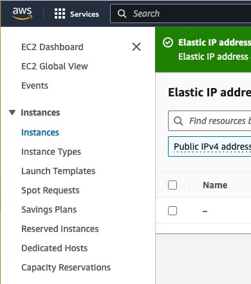Open Capacity Reservations page
The width and height of the screenshot is (251, 284).
click(x=66, y=267)
